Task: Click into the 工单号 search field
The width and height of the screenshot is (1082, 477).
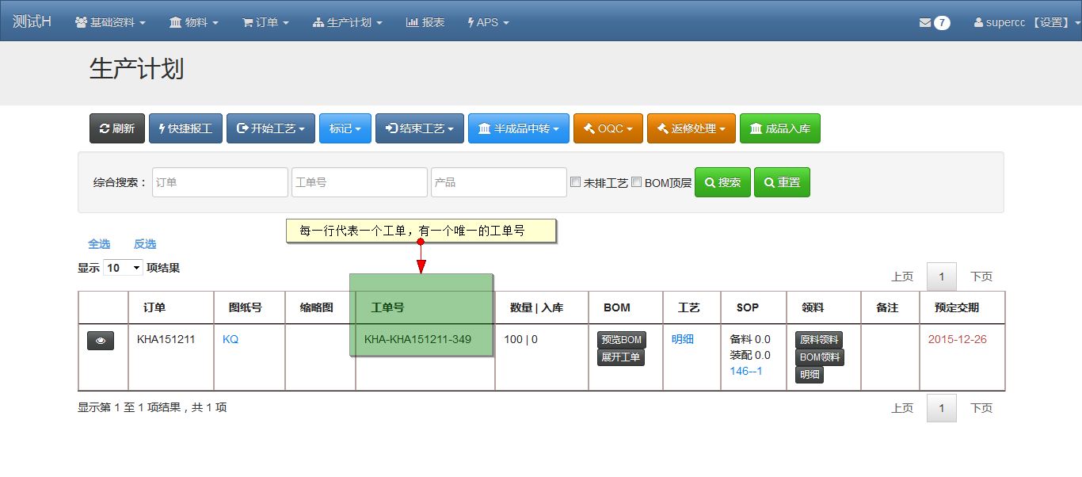Action: (359, 182)
